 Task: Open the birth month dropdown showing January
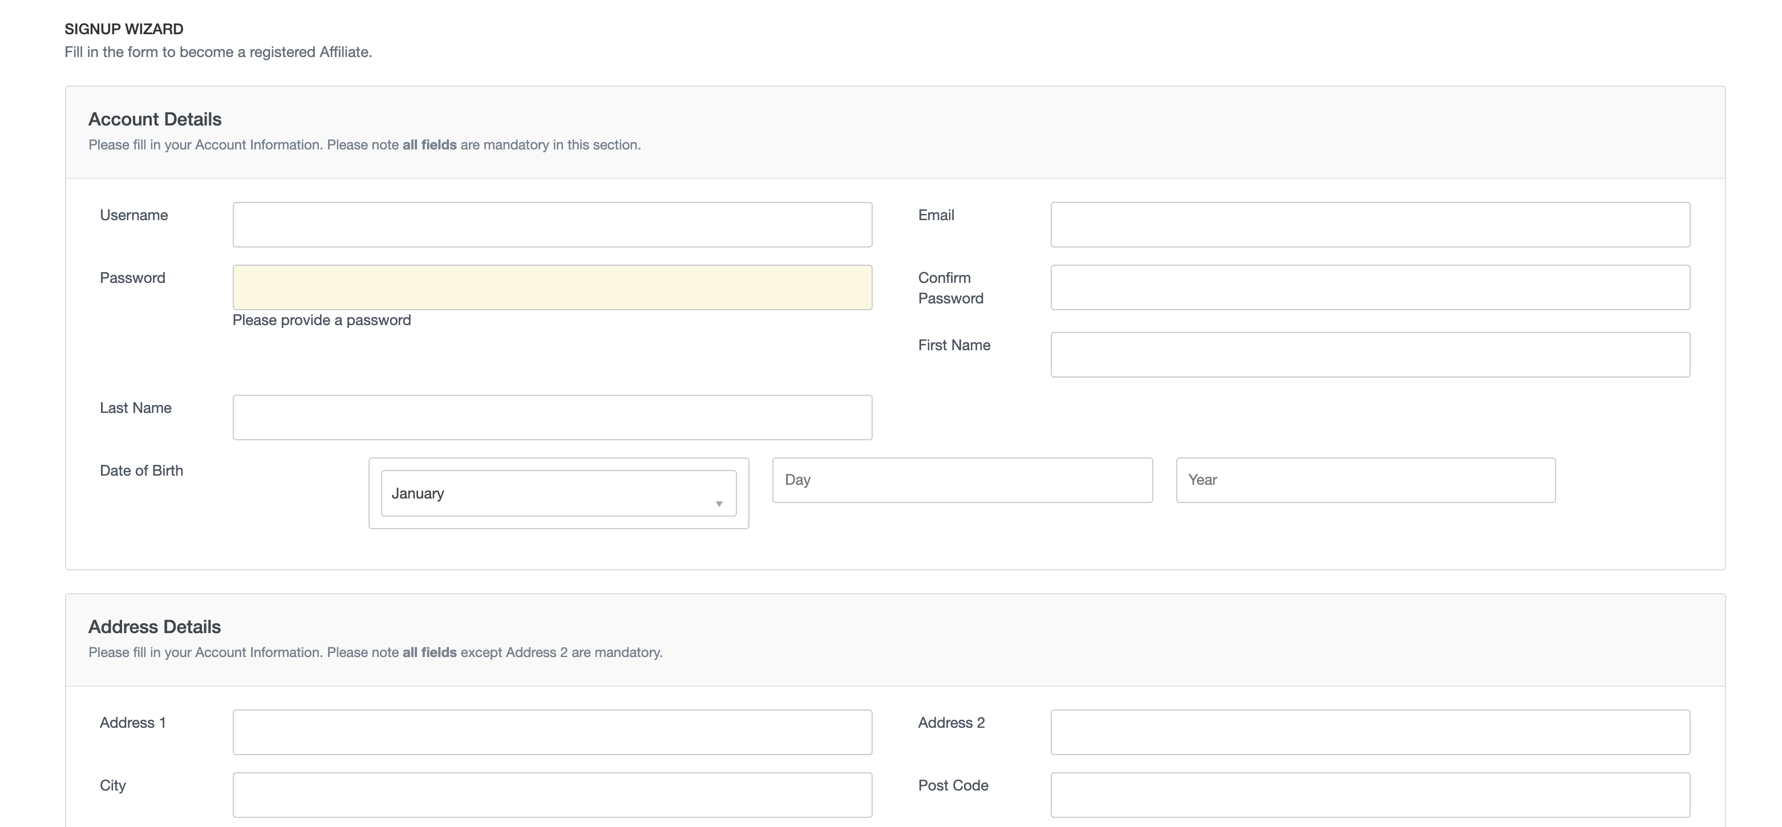[557, 493]
